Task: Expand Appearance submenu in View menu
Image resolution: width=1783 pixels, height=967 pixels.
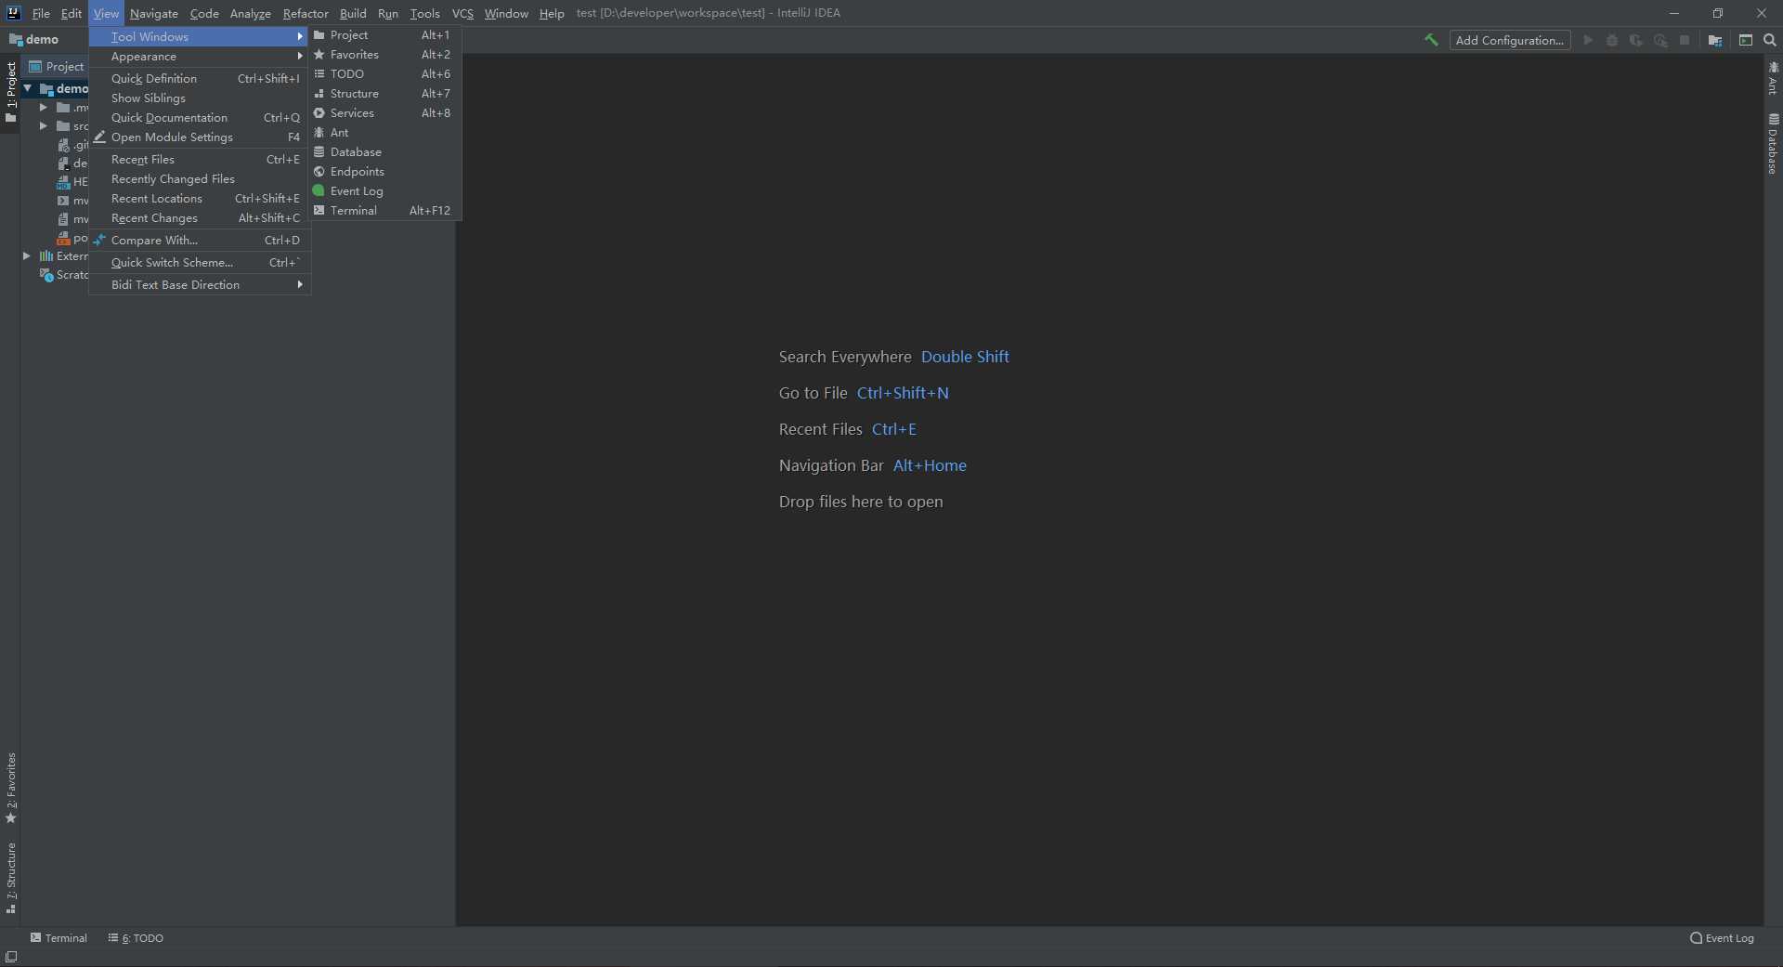Action: click(x=199, y=57)
